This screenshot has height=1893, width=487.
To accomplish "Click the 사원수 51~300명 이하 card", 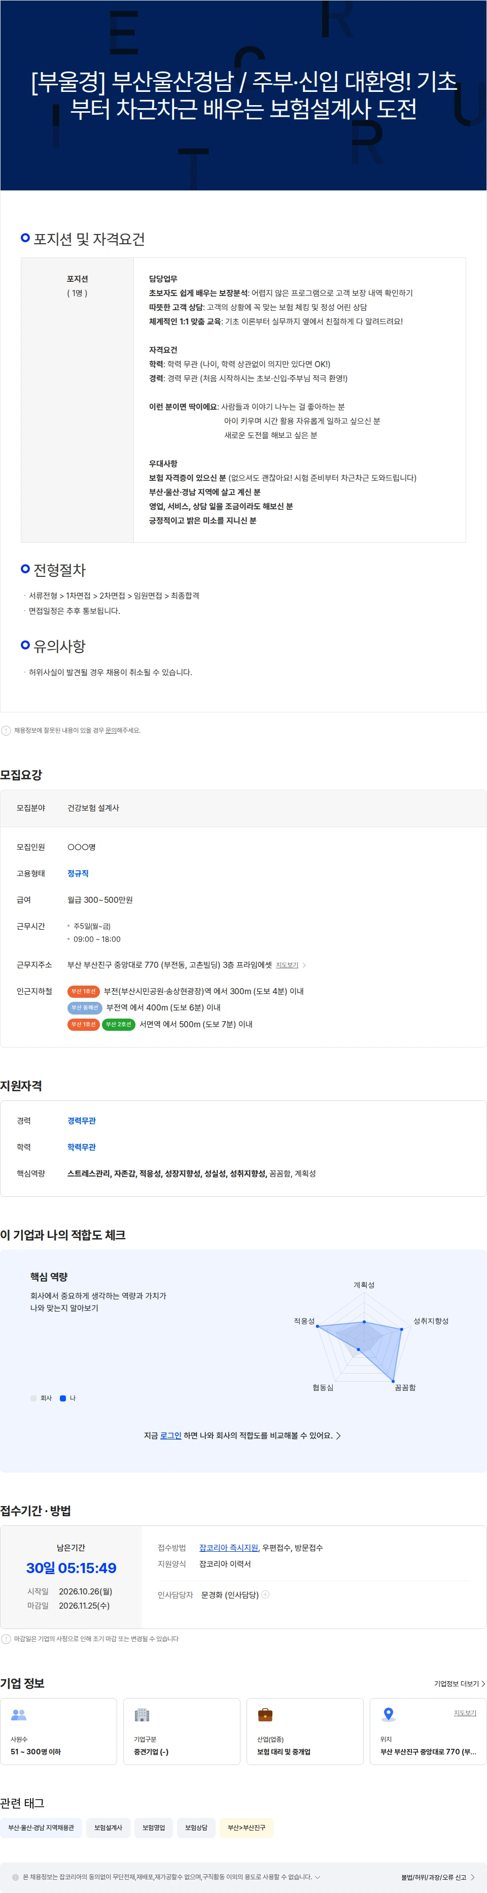I will [x=59, y=1732].
